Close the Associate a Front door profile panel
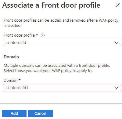 coord(118,5)
